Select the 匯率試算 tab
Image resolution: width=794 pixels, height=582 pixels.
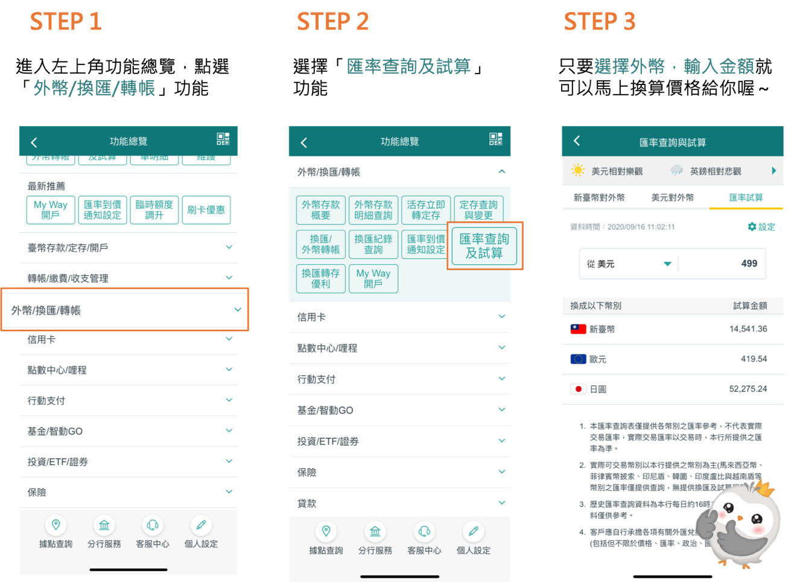point(748,197)
